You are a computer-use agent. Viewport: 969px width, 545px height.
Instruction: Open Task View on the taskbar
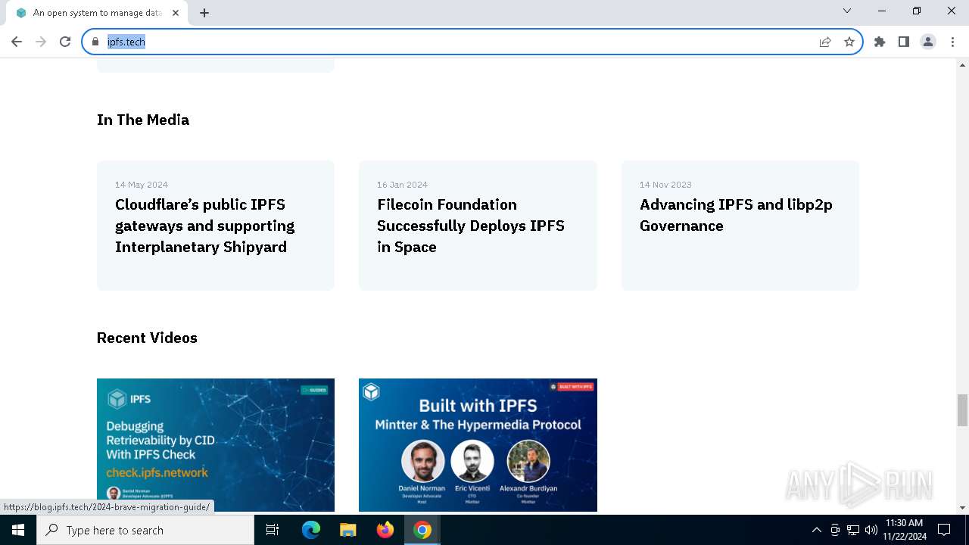273,530
